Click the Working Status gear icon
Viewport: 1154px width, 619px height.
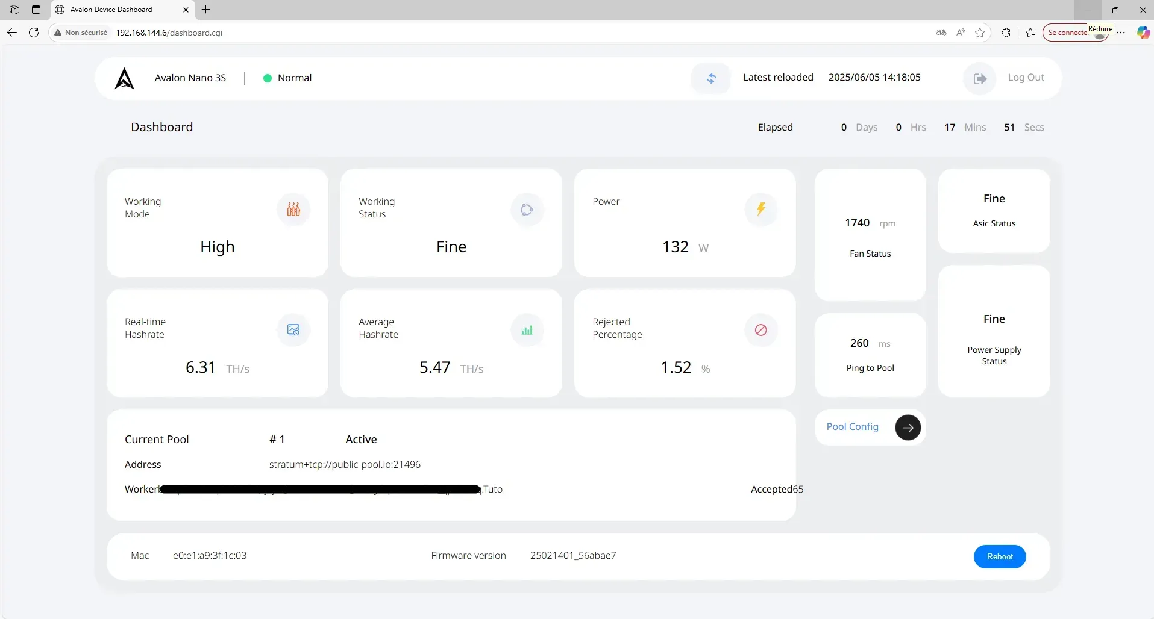(x=527, y=210)
